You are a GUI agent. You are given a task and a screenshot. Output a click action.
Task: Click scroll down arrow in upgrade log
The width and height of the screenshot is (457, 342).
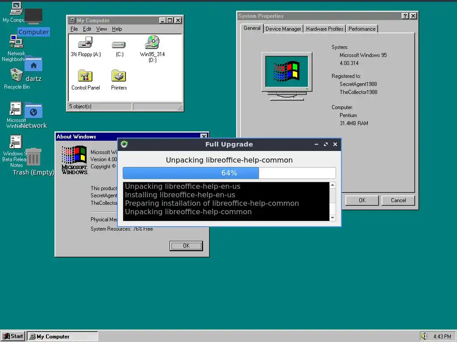(x=332, y=218)
